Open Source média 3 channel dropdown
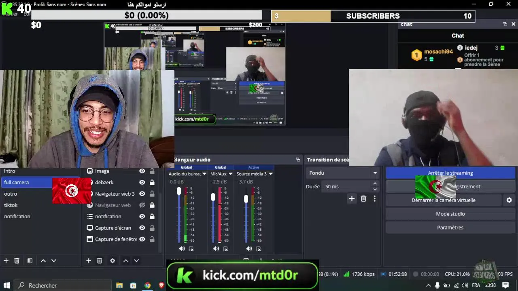This screenshot has height=291, width=518. click(x=270, y=174)
